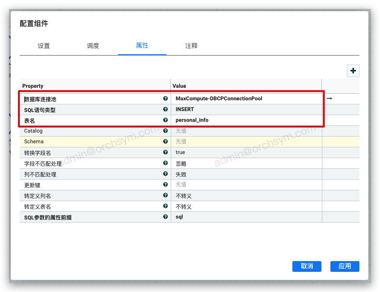380x292 pixels.
Task: Click help icon for Catalog property
Action: (x=165, y=131)
